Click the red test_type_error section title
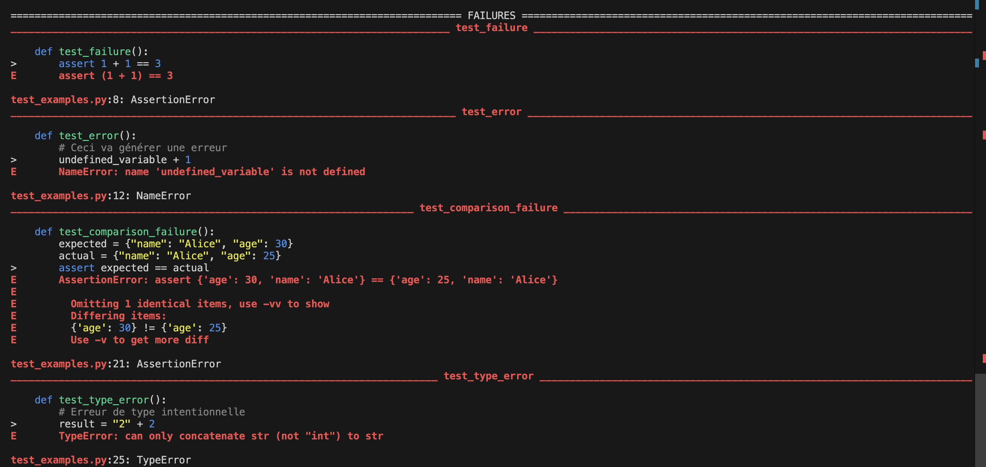This screenshot has height=467, width=986. (x=488, y=376)
